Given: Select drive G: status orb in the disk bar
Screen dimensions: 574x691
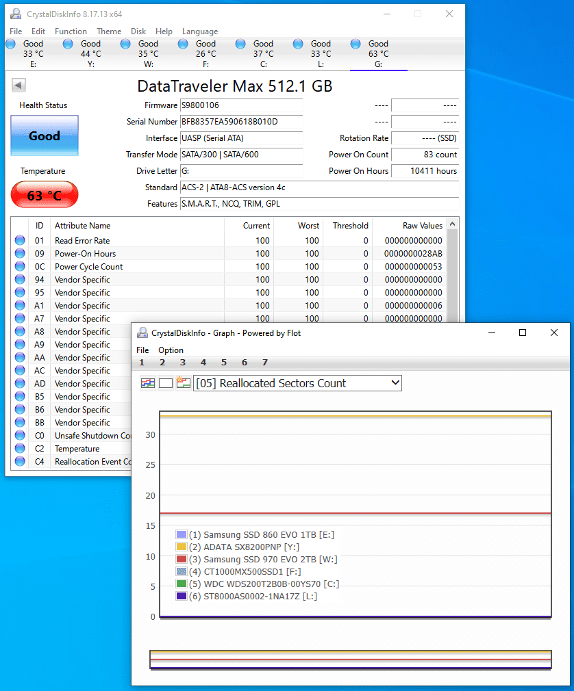Looking at the screenshot, I should tap(355, 44).
